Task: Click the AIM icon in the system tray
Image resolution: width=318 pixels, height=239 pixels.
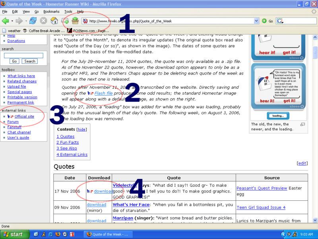Action: coord(295,234)
